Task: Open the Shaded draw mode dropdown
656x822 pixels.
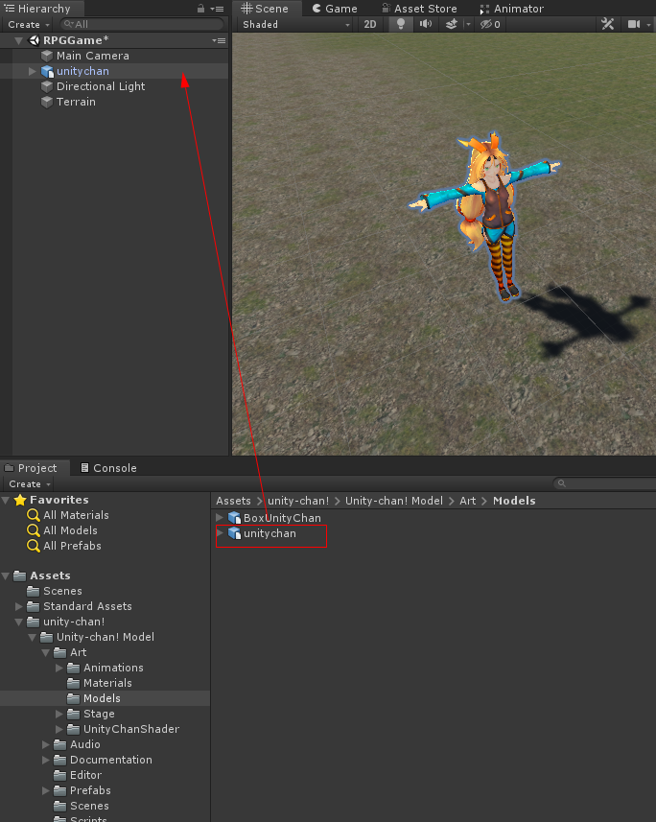Action: 295,25
